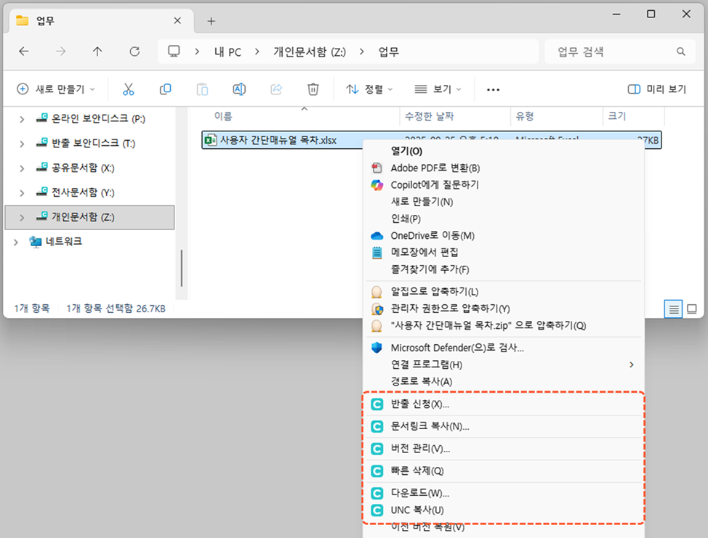Click the Cut scissors icon in toolbar
The image size is (708, 538).
(129, 89)
